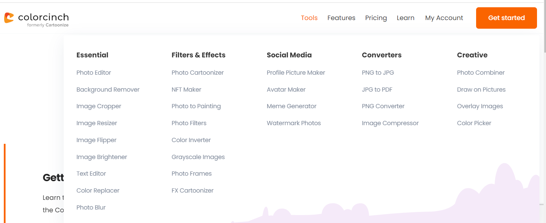Viewport: 546px width, 223px height.
Task: Open Profile Picture Maker
Action: tap(296, 73)
